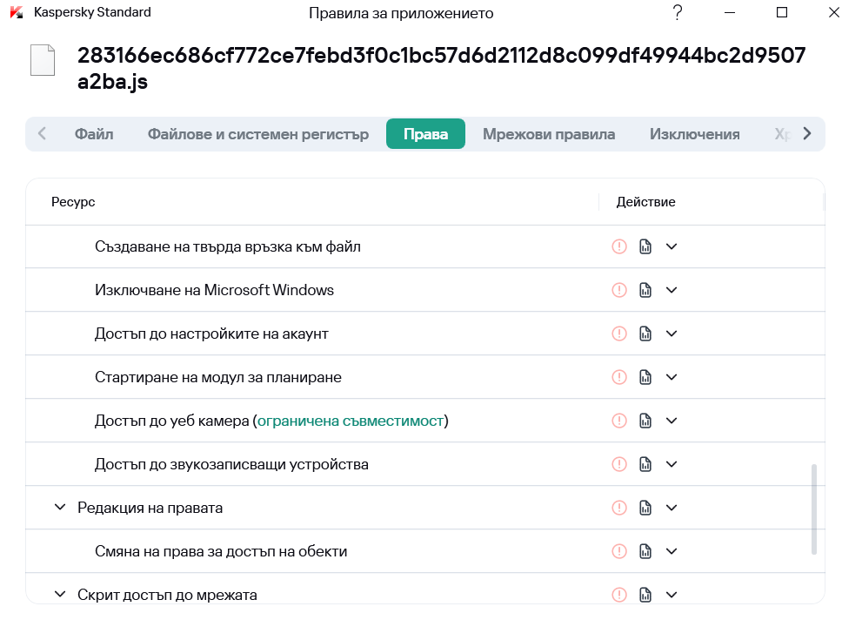Click prompt icon for Редакция на правата
The height and width of the screenshot is (620, 842).
[x=619, y=508]
